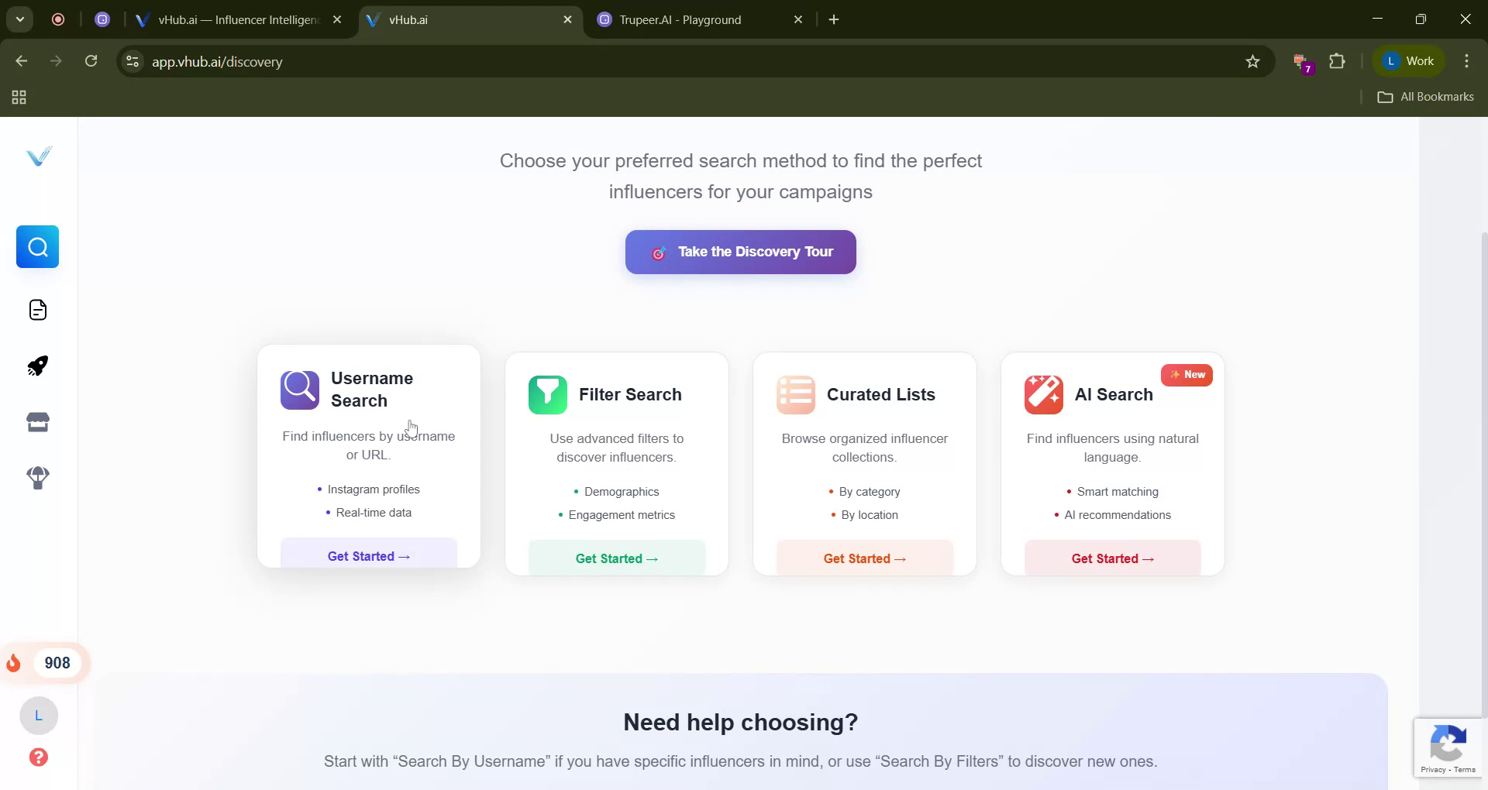The image size is (1488, 790).
Task: Open a new browser tab with the plus icon
Action: pyautogui.click(x=833, y=19)
